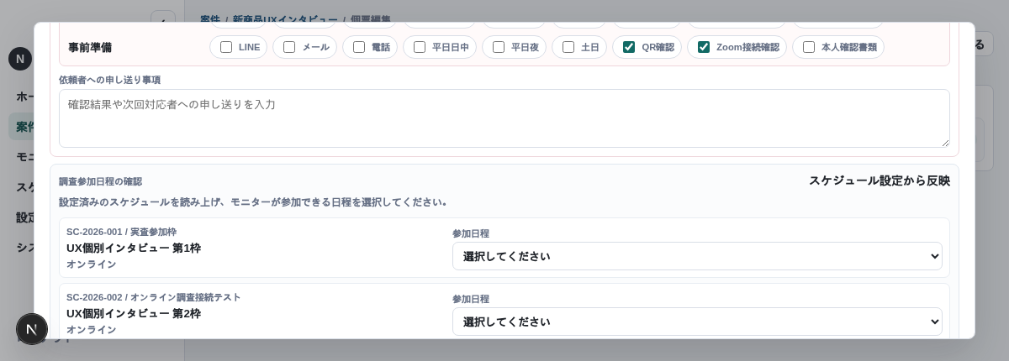The image size is (1009, 361).
Task: Click the sidebar collapse chevron button
Action: pyautogui.click(x=162, y=17)
